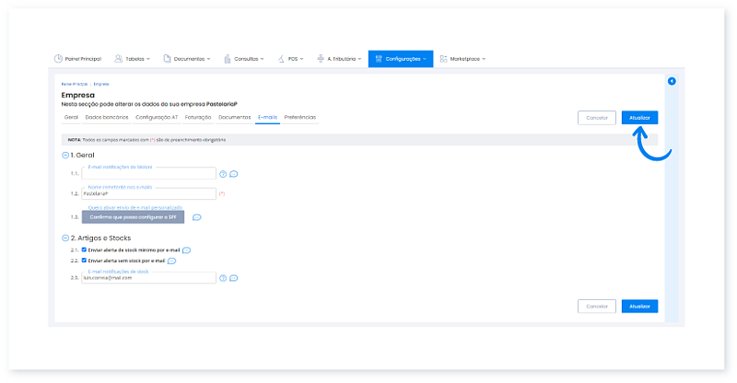Collapse the '2. Artigos e Stocks' section
This screenshot has height=383, width=737.
tap(65, 238)
